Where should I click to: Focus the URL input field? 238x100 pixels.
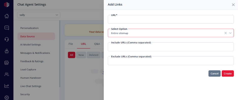pos(171,19)
